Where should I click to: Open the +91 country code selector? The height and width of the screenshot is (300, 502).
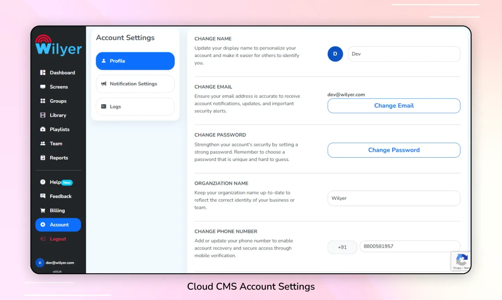pos(342,247)
